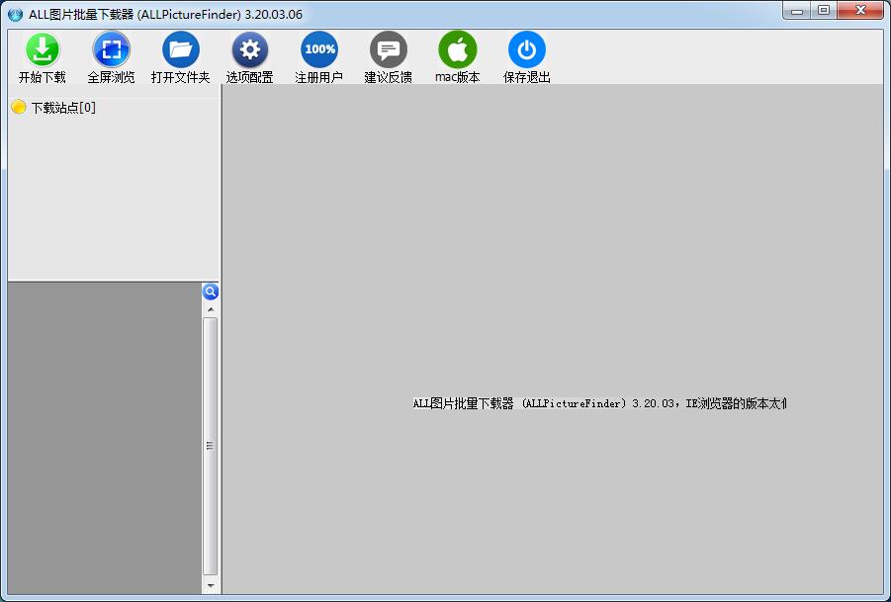Click the scrollbar down arrow
This screenshot has height=602, width=891.
pos(211,585)
